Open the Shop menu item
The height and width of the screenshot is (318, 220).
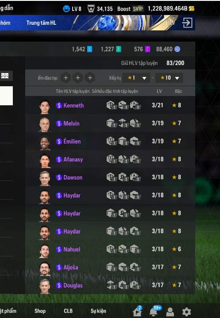pyautogui.click(x=40, y=311)
